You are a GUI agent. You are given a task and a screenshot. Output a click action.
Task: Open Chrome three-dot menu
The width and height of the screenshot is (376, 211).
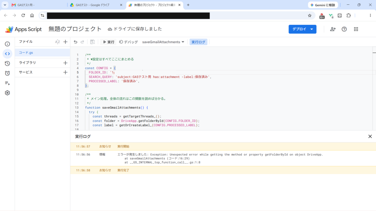(370, 15)
